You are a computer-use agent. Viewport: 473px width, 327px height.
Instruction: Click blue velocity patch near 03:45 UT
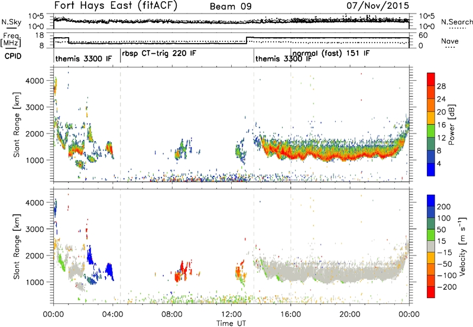point(109,270)
